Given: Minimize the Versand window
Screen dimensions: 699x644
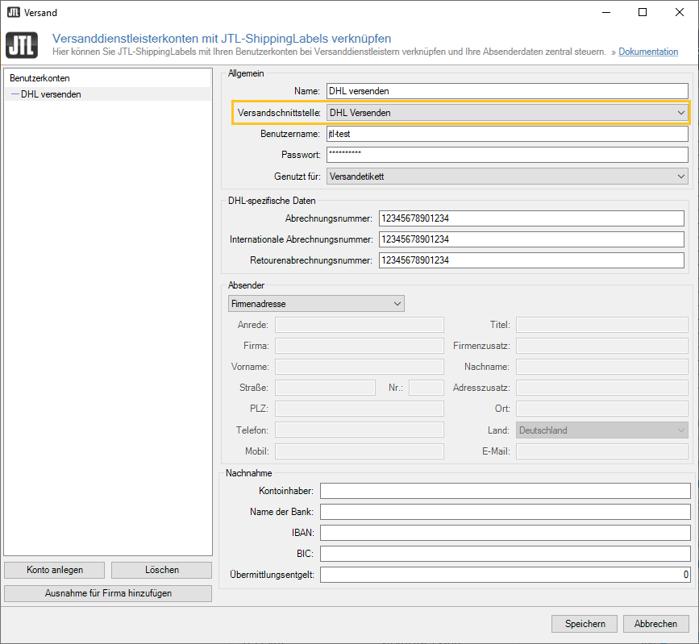Looking at the screenshot, I should 605,12.
